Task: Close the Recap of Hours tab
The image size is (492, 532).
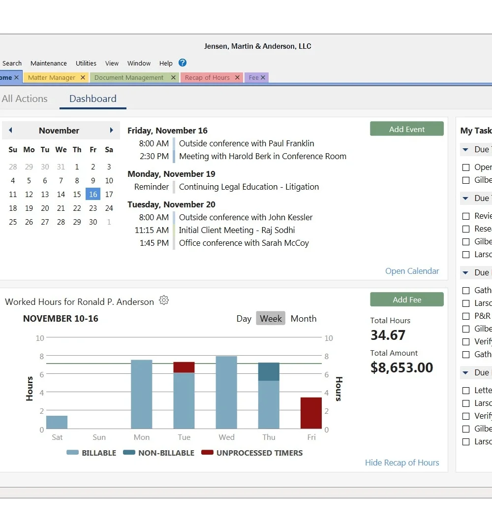Action: pyautogui.click(x=237, y=78)
